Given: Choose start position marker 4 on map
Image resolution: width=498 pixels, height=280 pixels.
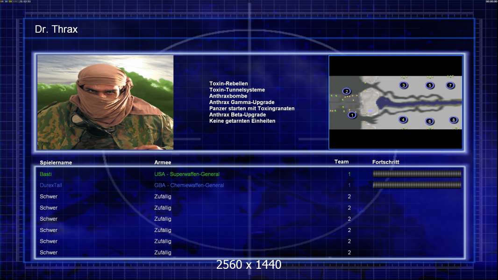Looking at the screenshot, I should coord(403,119).
